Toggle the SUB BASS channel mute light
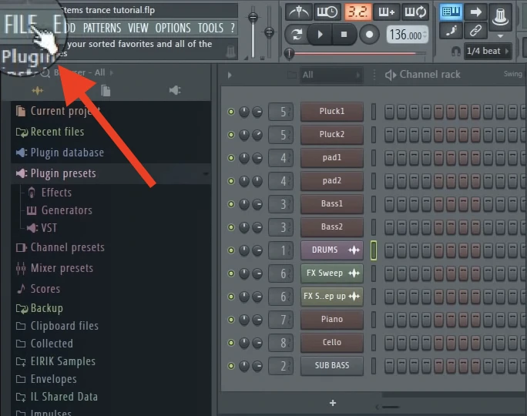Viewport: 527px width, 416px height. pyautogui.click(x=230, y=365)
